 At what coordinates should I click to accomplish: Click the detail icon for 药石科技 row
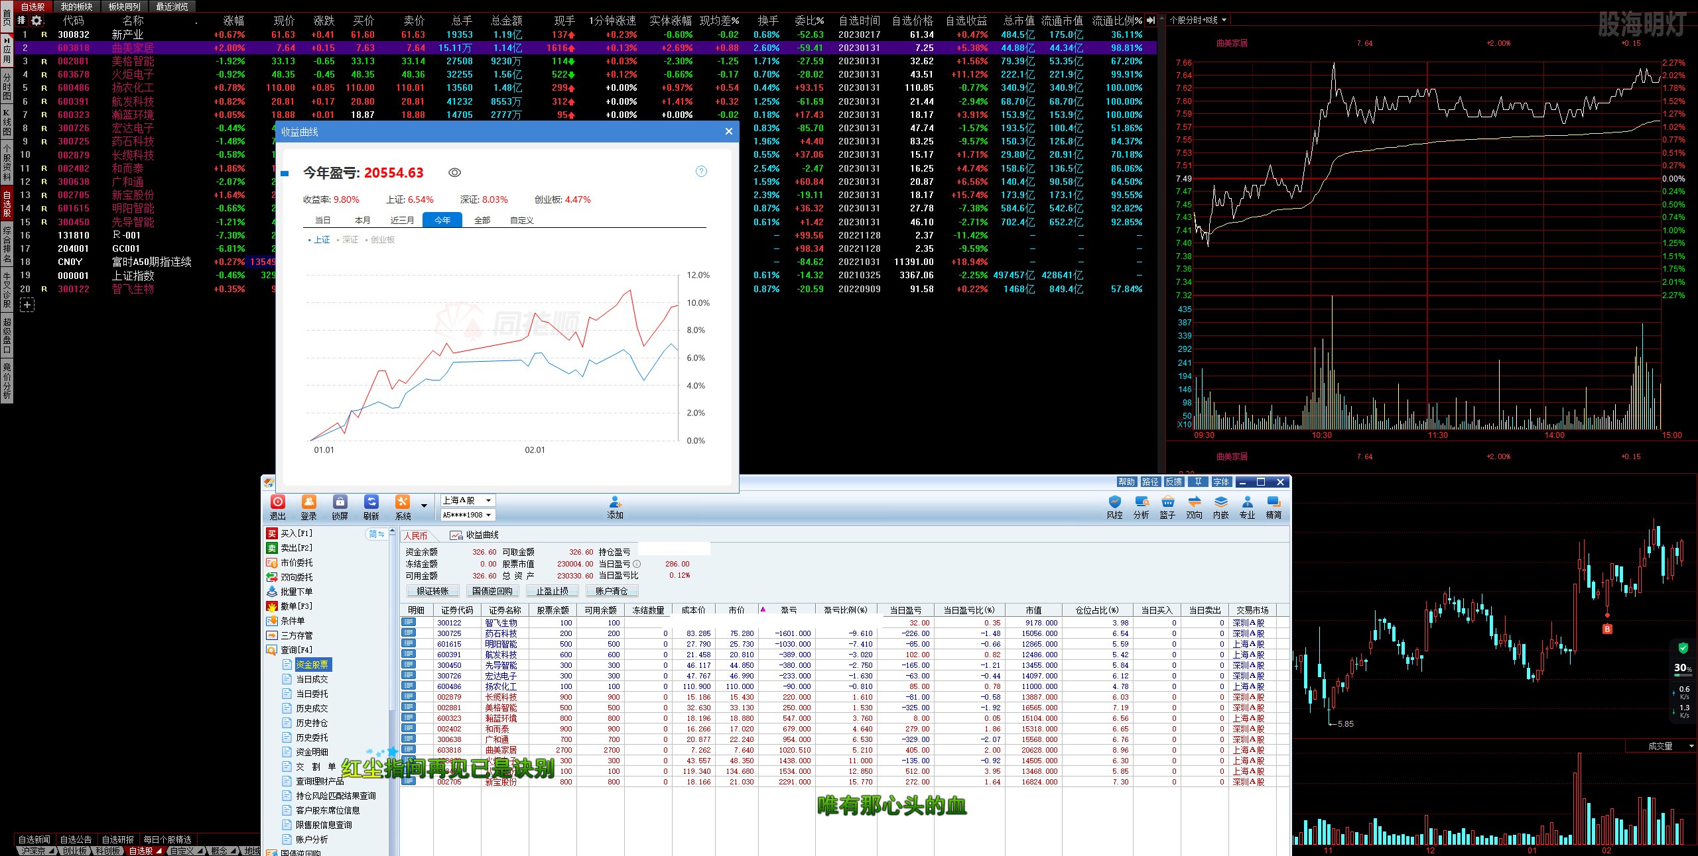point(409,633)
